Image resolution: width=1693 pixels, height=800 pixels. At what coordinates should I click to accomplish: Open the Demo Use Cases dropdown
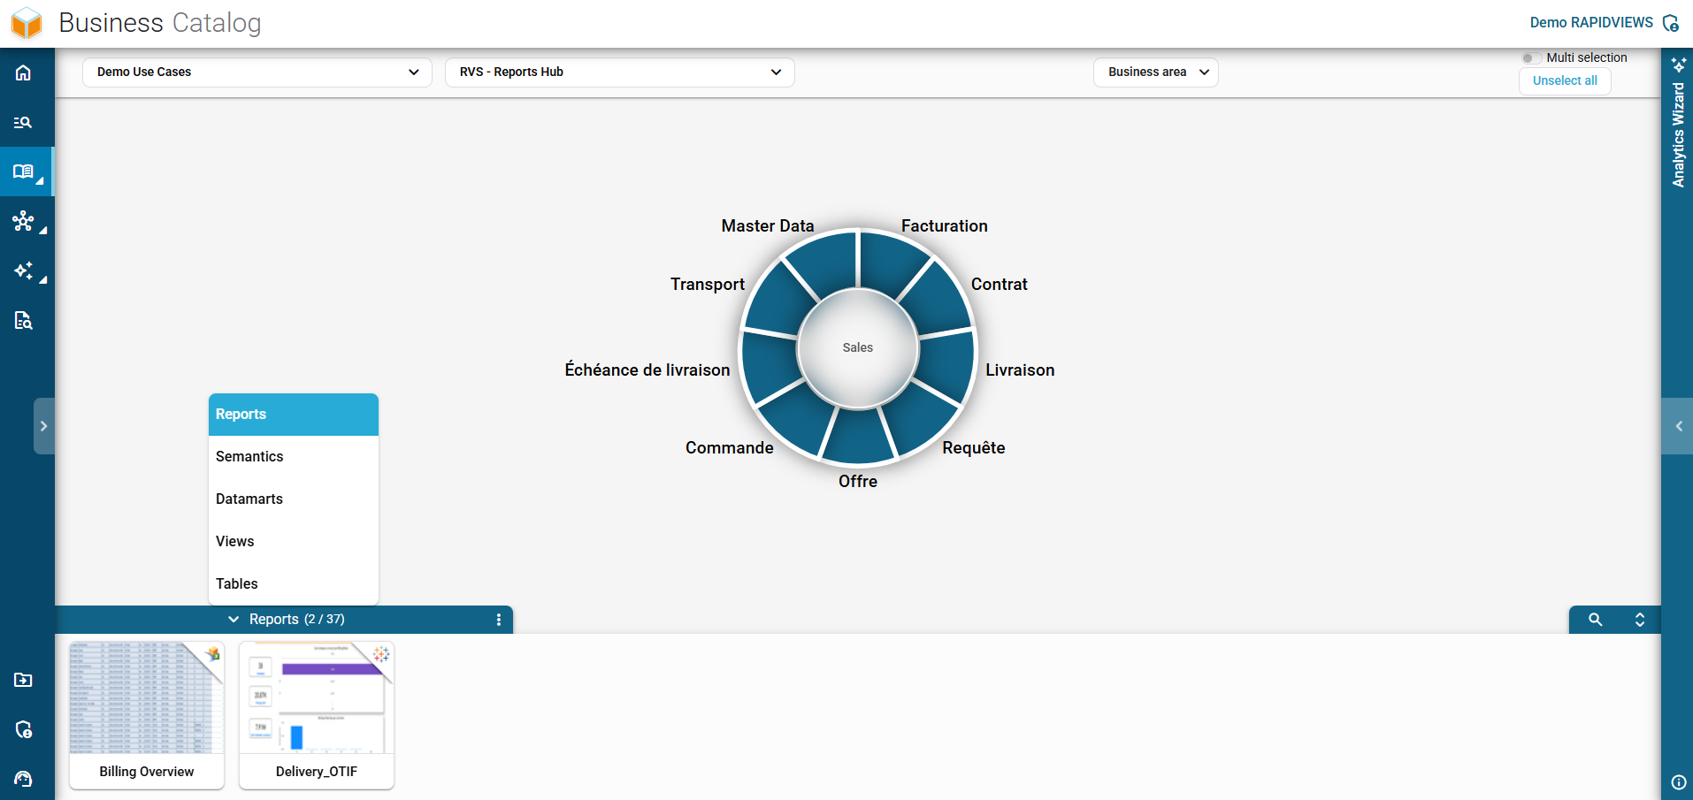257,72
